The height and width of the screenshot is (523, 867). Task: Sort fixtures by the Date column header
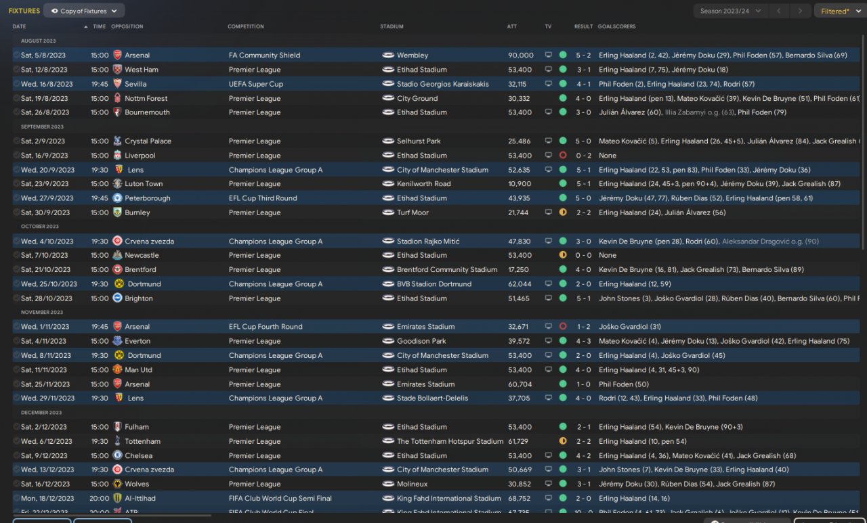pyautogui.click(x=20, y=27)
